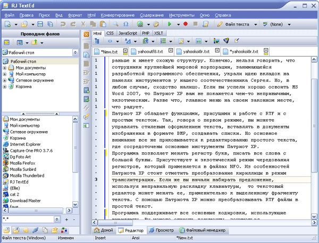Screen dimensions: 319x243
Task: Click the orange close-all X sidebar icon
Action: (86, 34)
